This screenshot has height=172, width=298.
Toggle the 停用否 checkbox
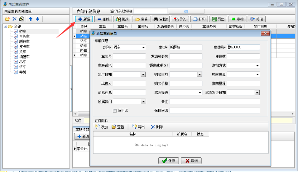click(x=115, y=111)
